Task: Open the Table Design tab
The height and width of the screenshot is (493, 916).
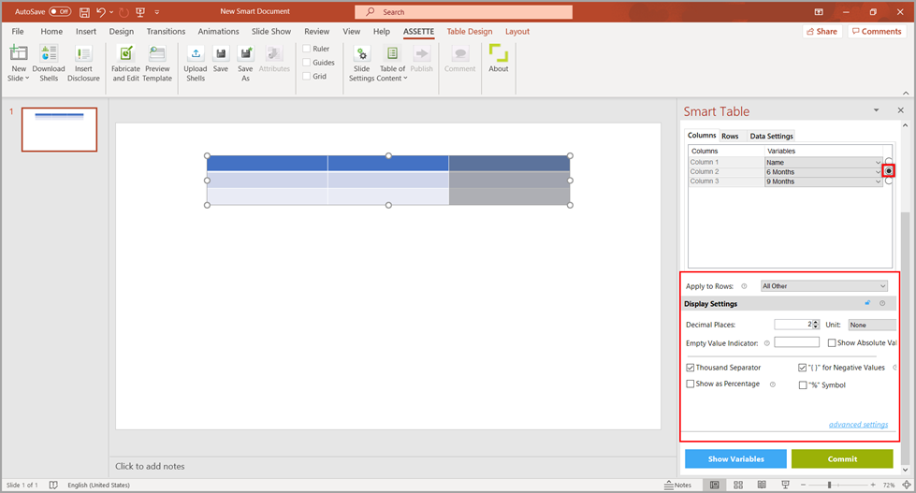Action: [469, 32]
